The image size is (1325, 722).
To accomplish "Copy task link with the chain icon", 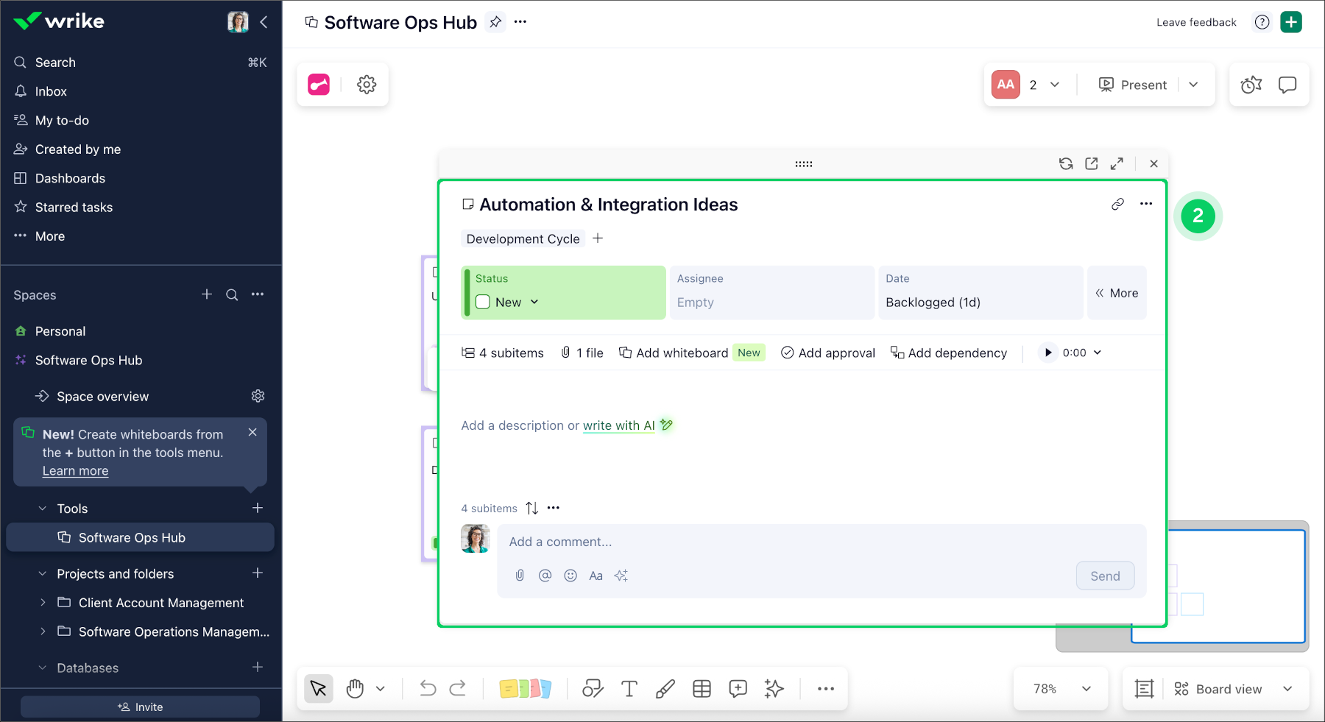I will [1117, 204].
